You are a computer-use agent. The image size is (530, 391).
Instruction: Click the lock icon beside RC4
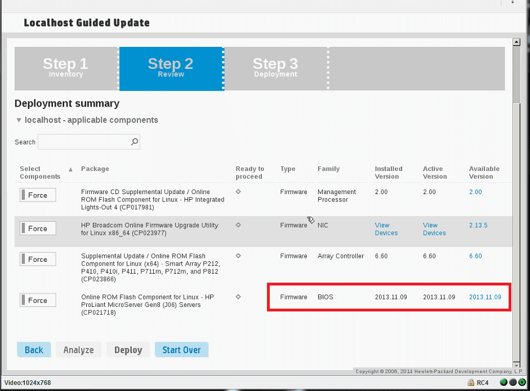click(x=470, y=383)
